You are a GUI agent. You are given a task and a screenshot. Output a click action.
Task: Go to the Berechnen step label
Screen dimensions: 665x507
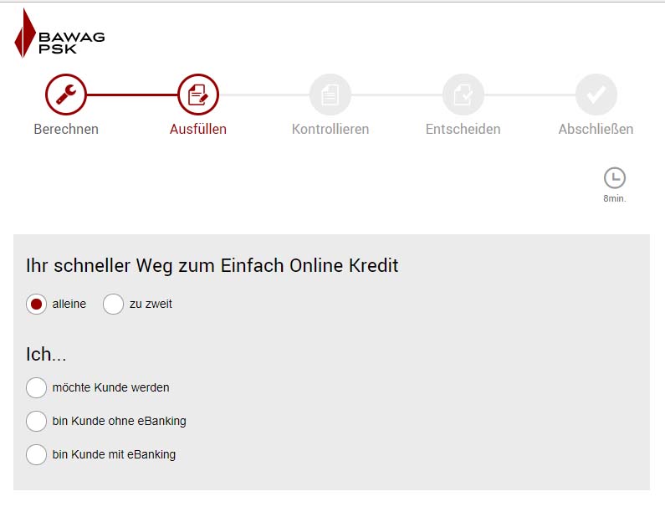click(66, 129)
